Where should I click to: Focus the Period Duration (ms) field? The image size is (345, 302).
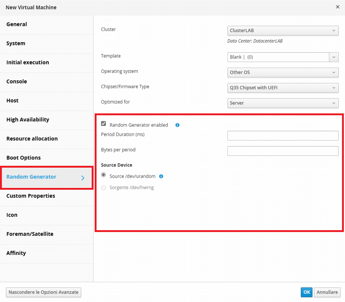click(x=283, y=135)
